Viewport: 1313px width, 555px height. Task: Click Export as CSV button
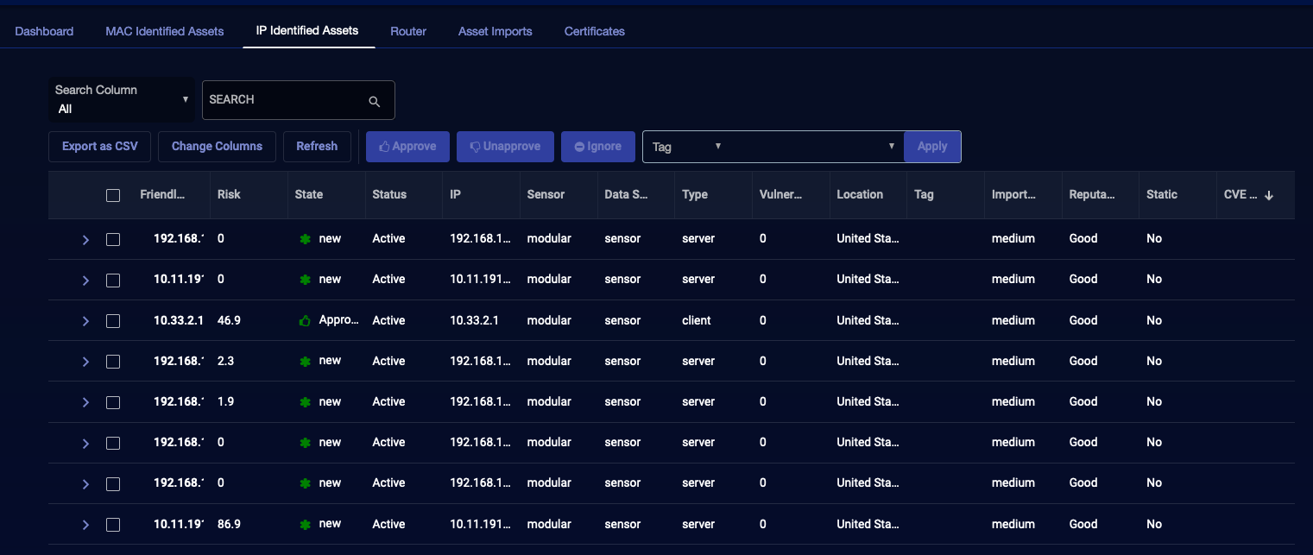tap(99, 147)
